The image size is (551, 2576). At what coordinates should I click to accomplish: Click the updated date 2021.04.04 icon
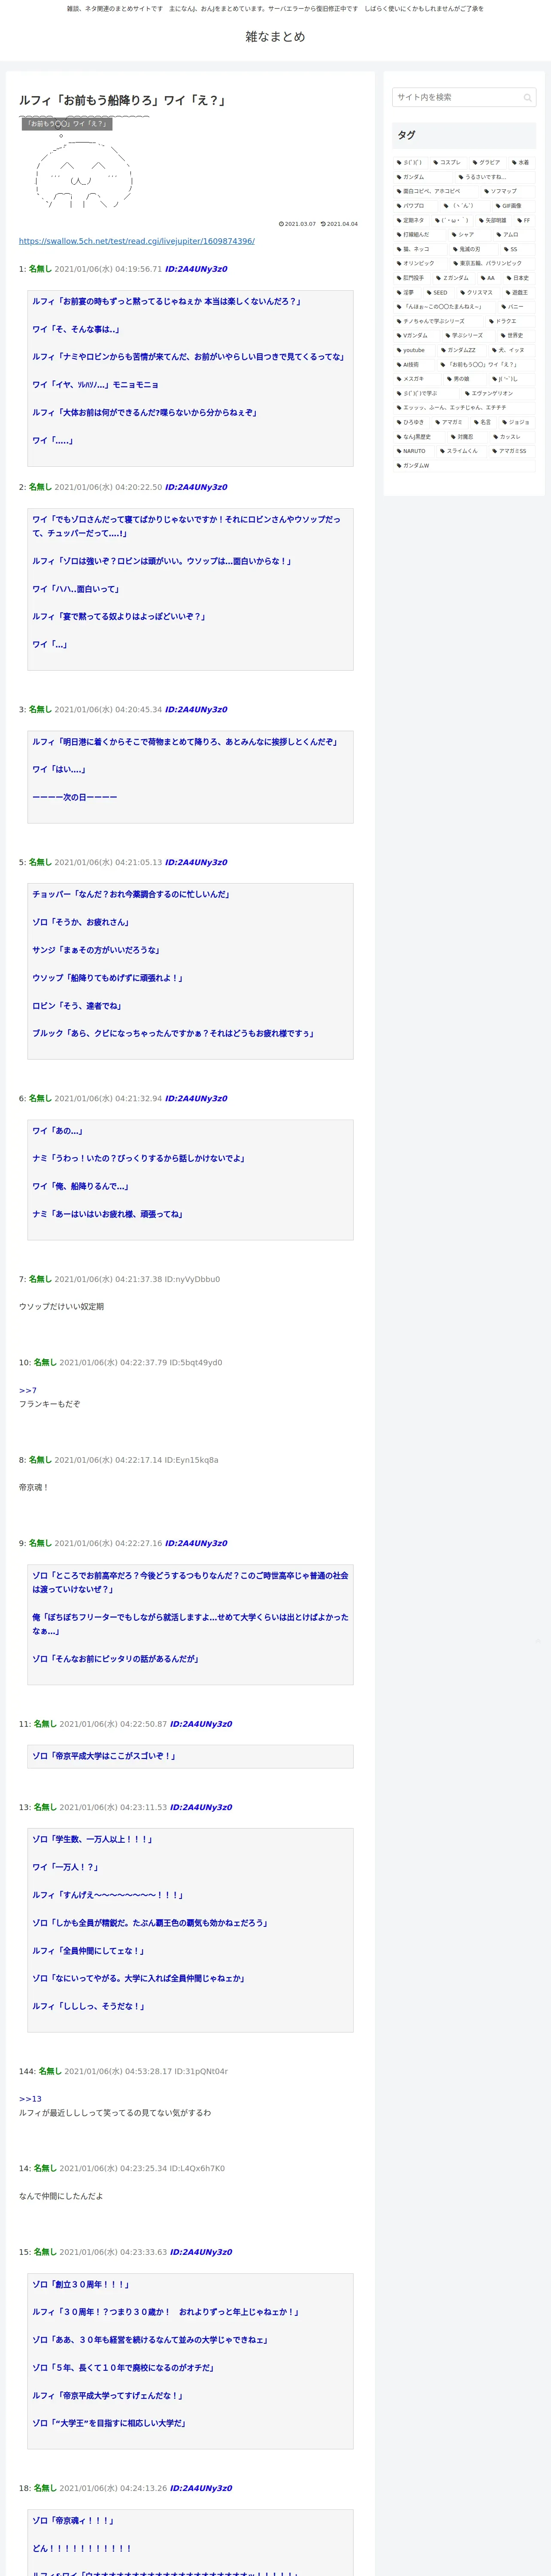click(323, 224)
